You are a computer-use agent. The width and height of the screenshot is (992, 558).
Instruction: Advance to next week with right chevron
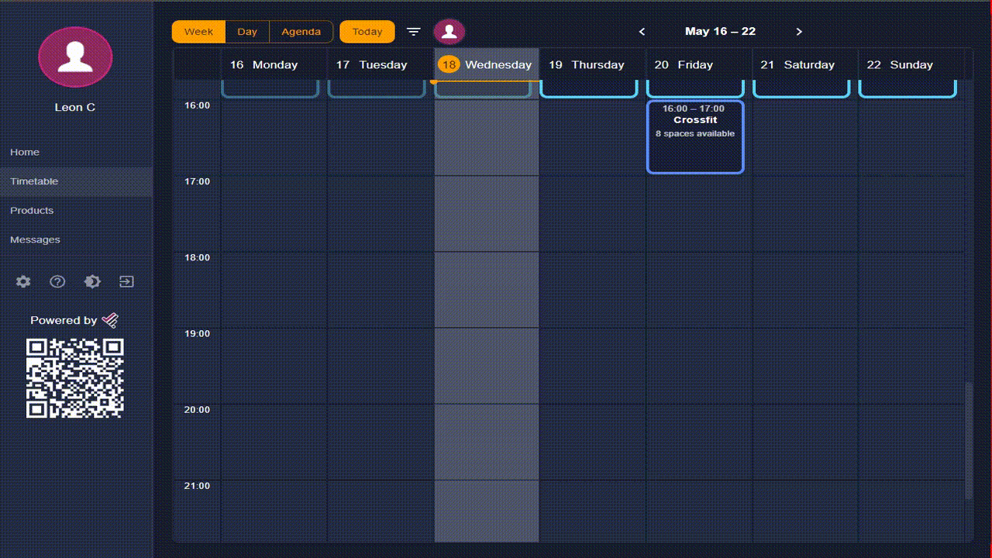(799, 32)
